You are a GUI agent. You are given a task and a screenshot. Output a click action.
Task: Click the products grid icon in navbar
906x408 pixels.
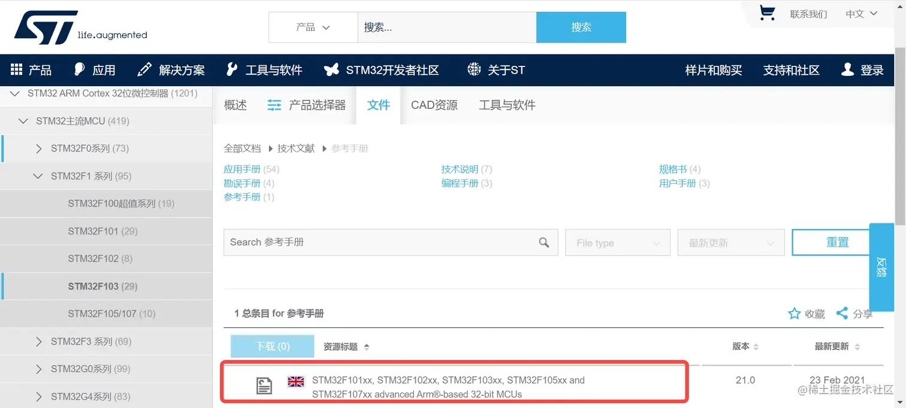pos(16,70)
